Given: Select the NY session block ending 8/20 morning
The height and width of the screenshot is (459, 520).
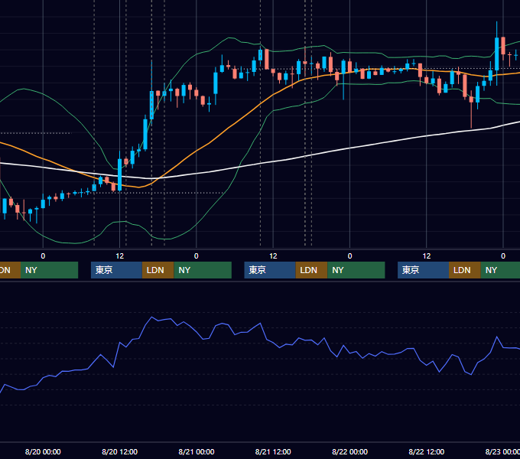Looking at the screenshot, I should click(49, 270).
